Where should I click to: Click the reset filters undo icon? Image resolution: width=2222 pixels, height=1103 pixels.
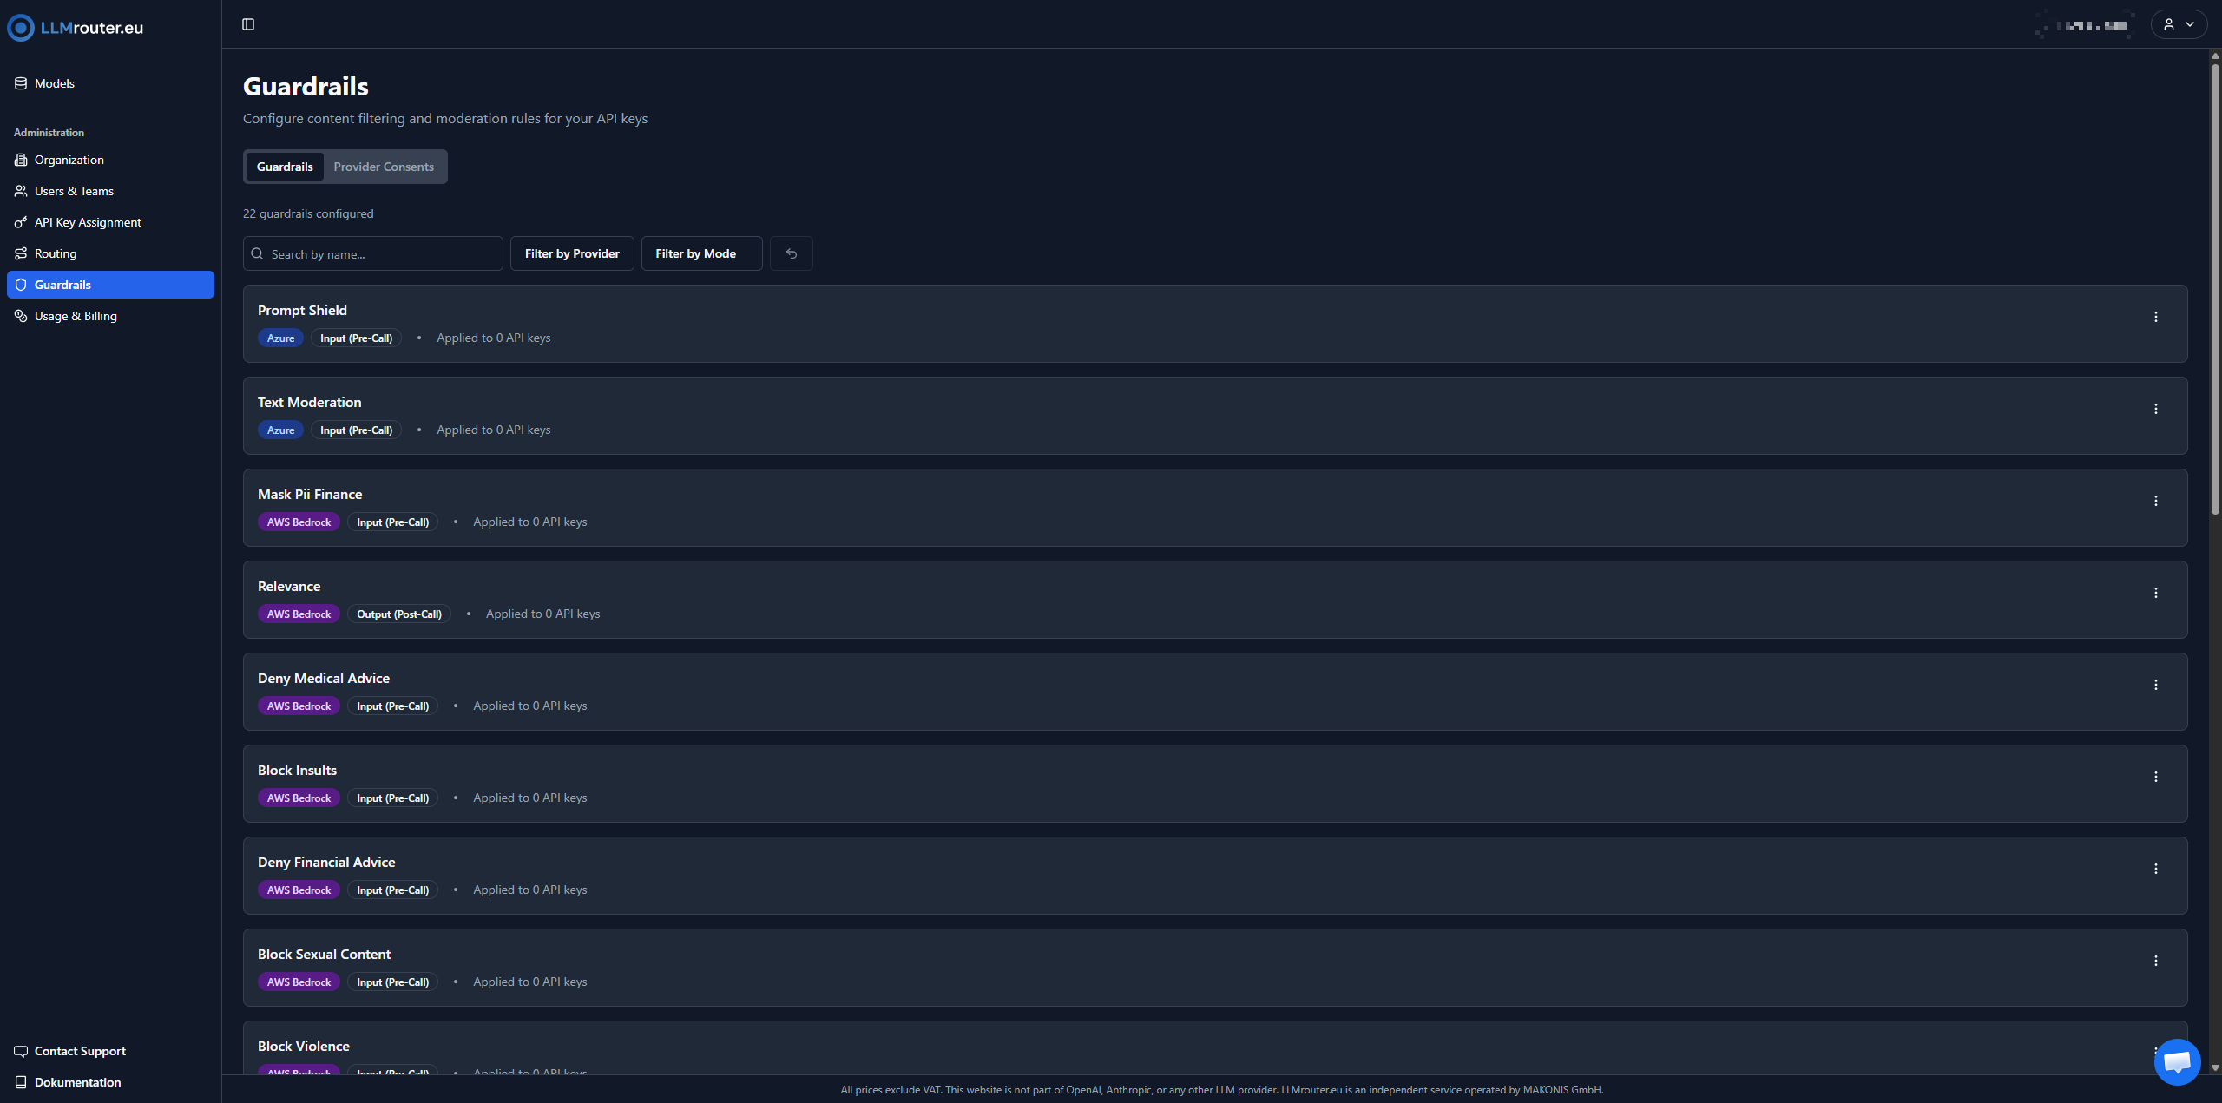click(x=792, y=253)
